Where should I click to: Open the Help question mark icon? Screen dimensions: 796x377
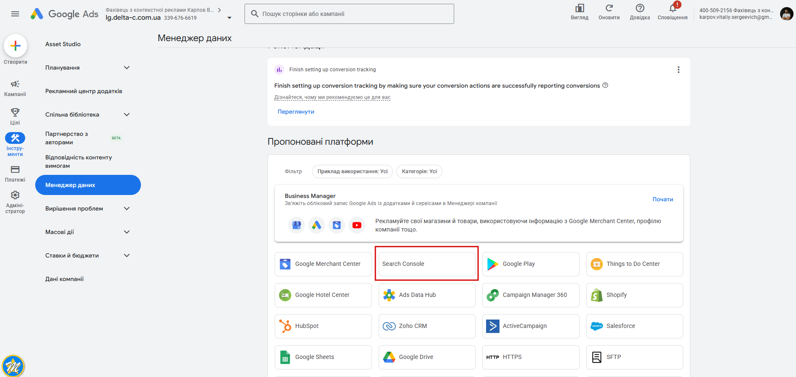640,8
